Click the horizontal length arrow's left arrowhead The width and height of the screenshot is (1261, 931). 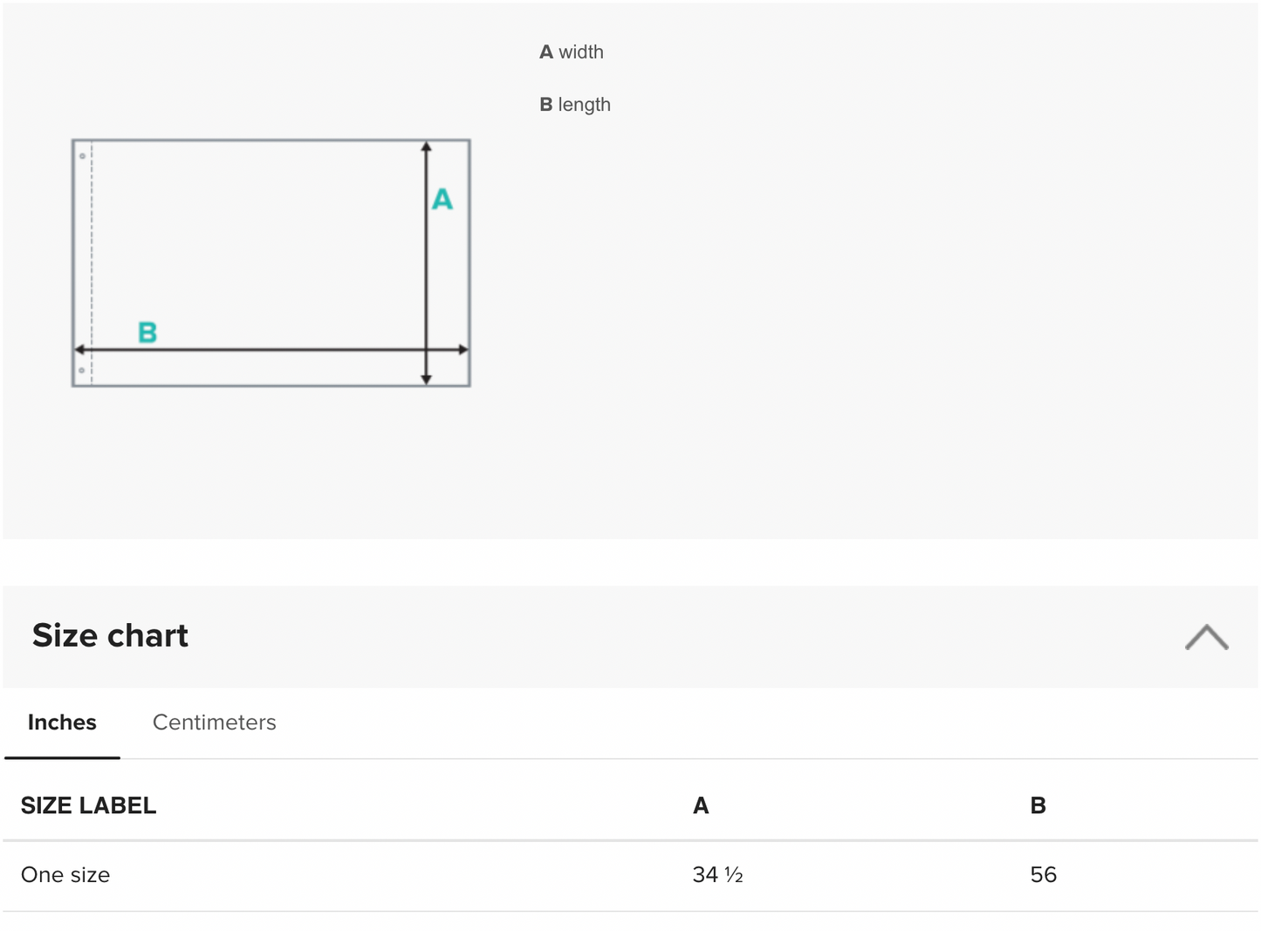pos(79,350)
